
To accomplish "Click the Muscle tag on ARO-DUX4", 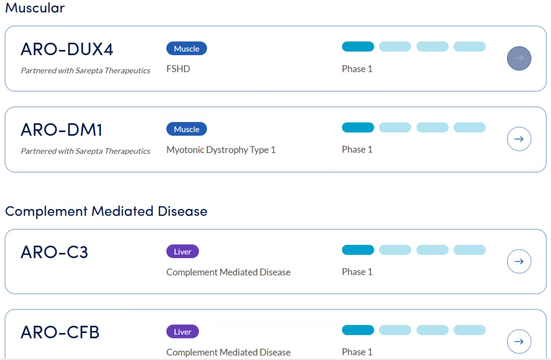I will pyautogui.click(x=187, y=49).
